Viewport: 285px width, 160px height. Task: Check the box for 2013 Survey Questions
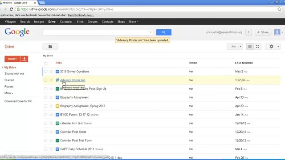[45, 72]
